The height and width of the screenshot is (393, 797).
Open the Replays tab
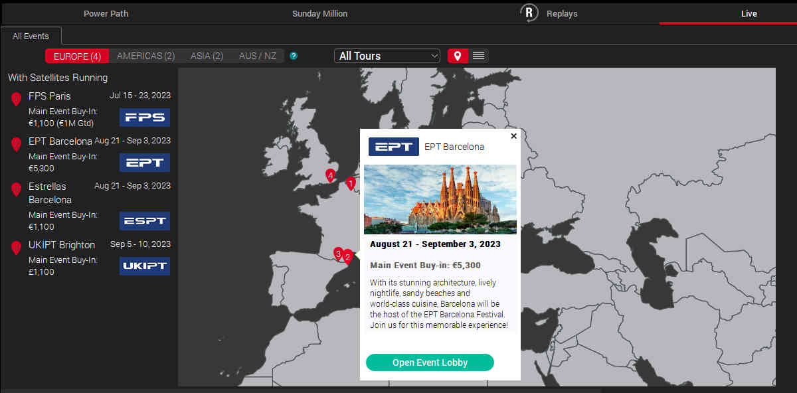562,13
